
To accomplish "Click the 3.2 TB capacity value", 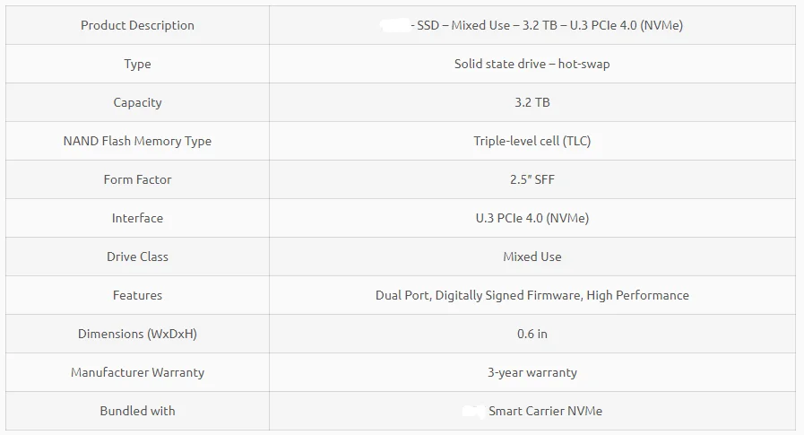I will coord(532,102).
